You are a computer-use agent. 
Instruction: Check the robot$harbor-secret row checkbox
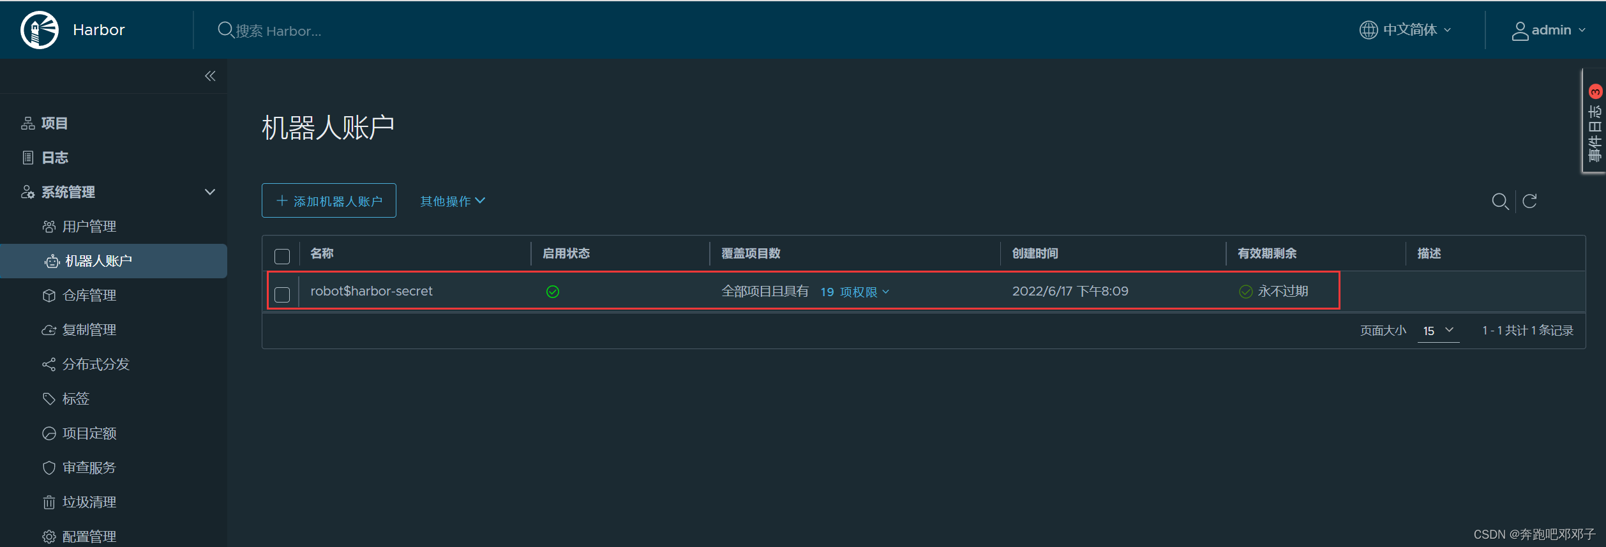(x=282, y=294)
